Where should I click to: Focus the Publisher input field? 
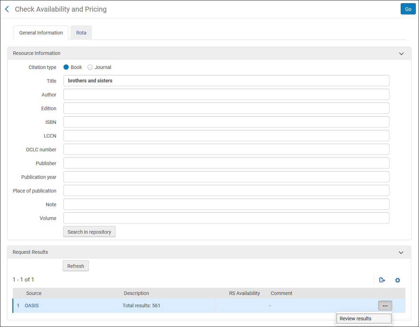tap(226, 163)
